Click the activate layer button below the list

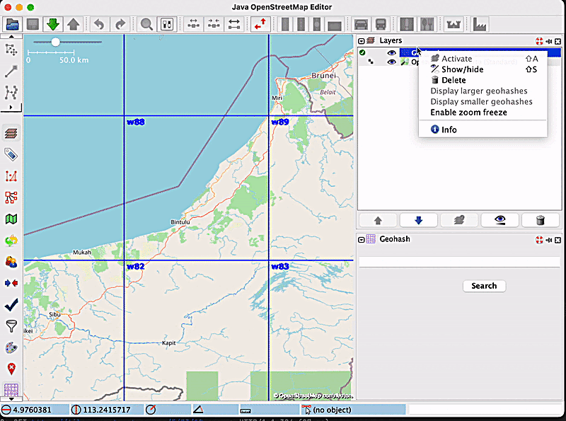[459, 220]
